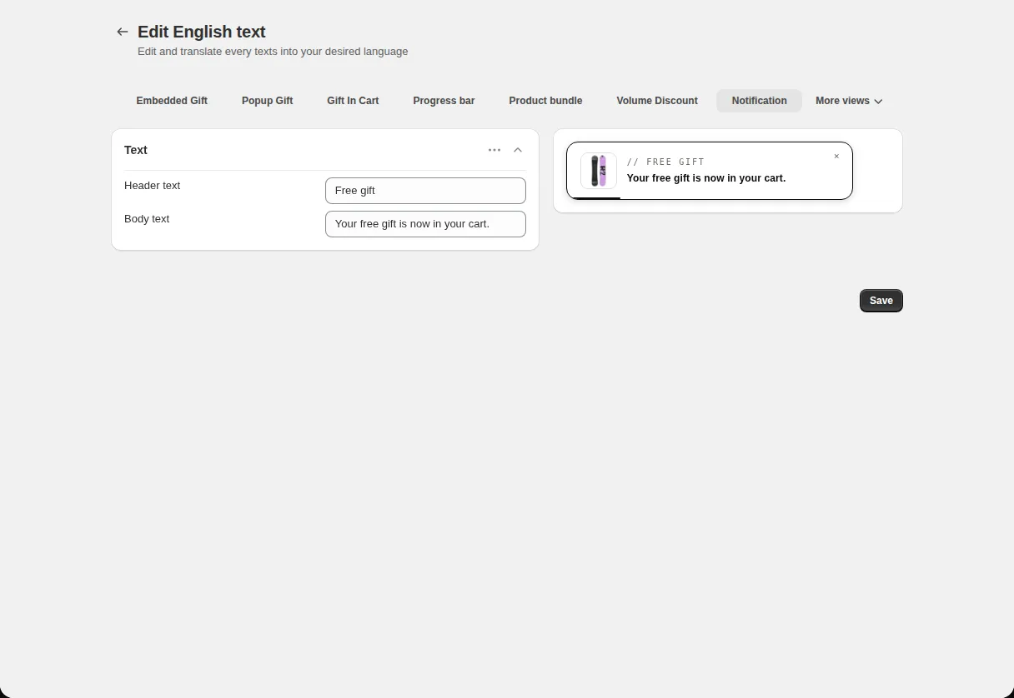Go to the Volume Discount tab
This screenshot has height=698, width=1014.
click(657, 101)
